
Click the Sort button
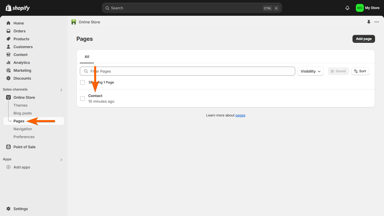pos(360,71)
